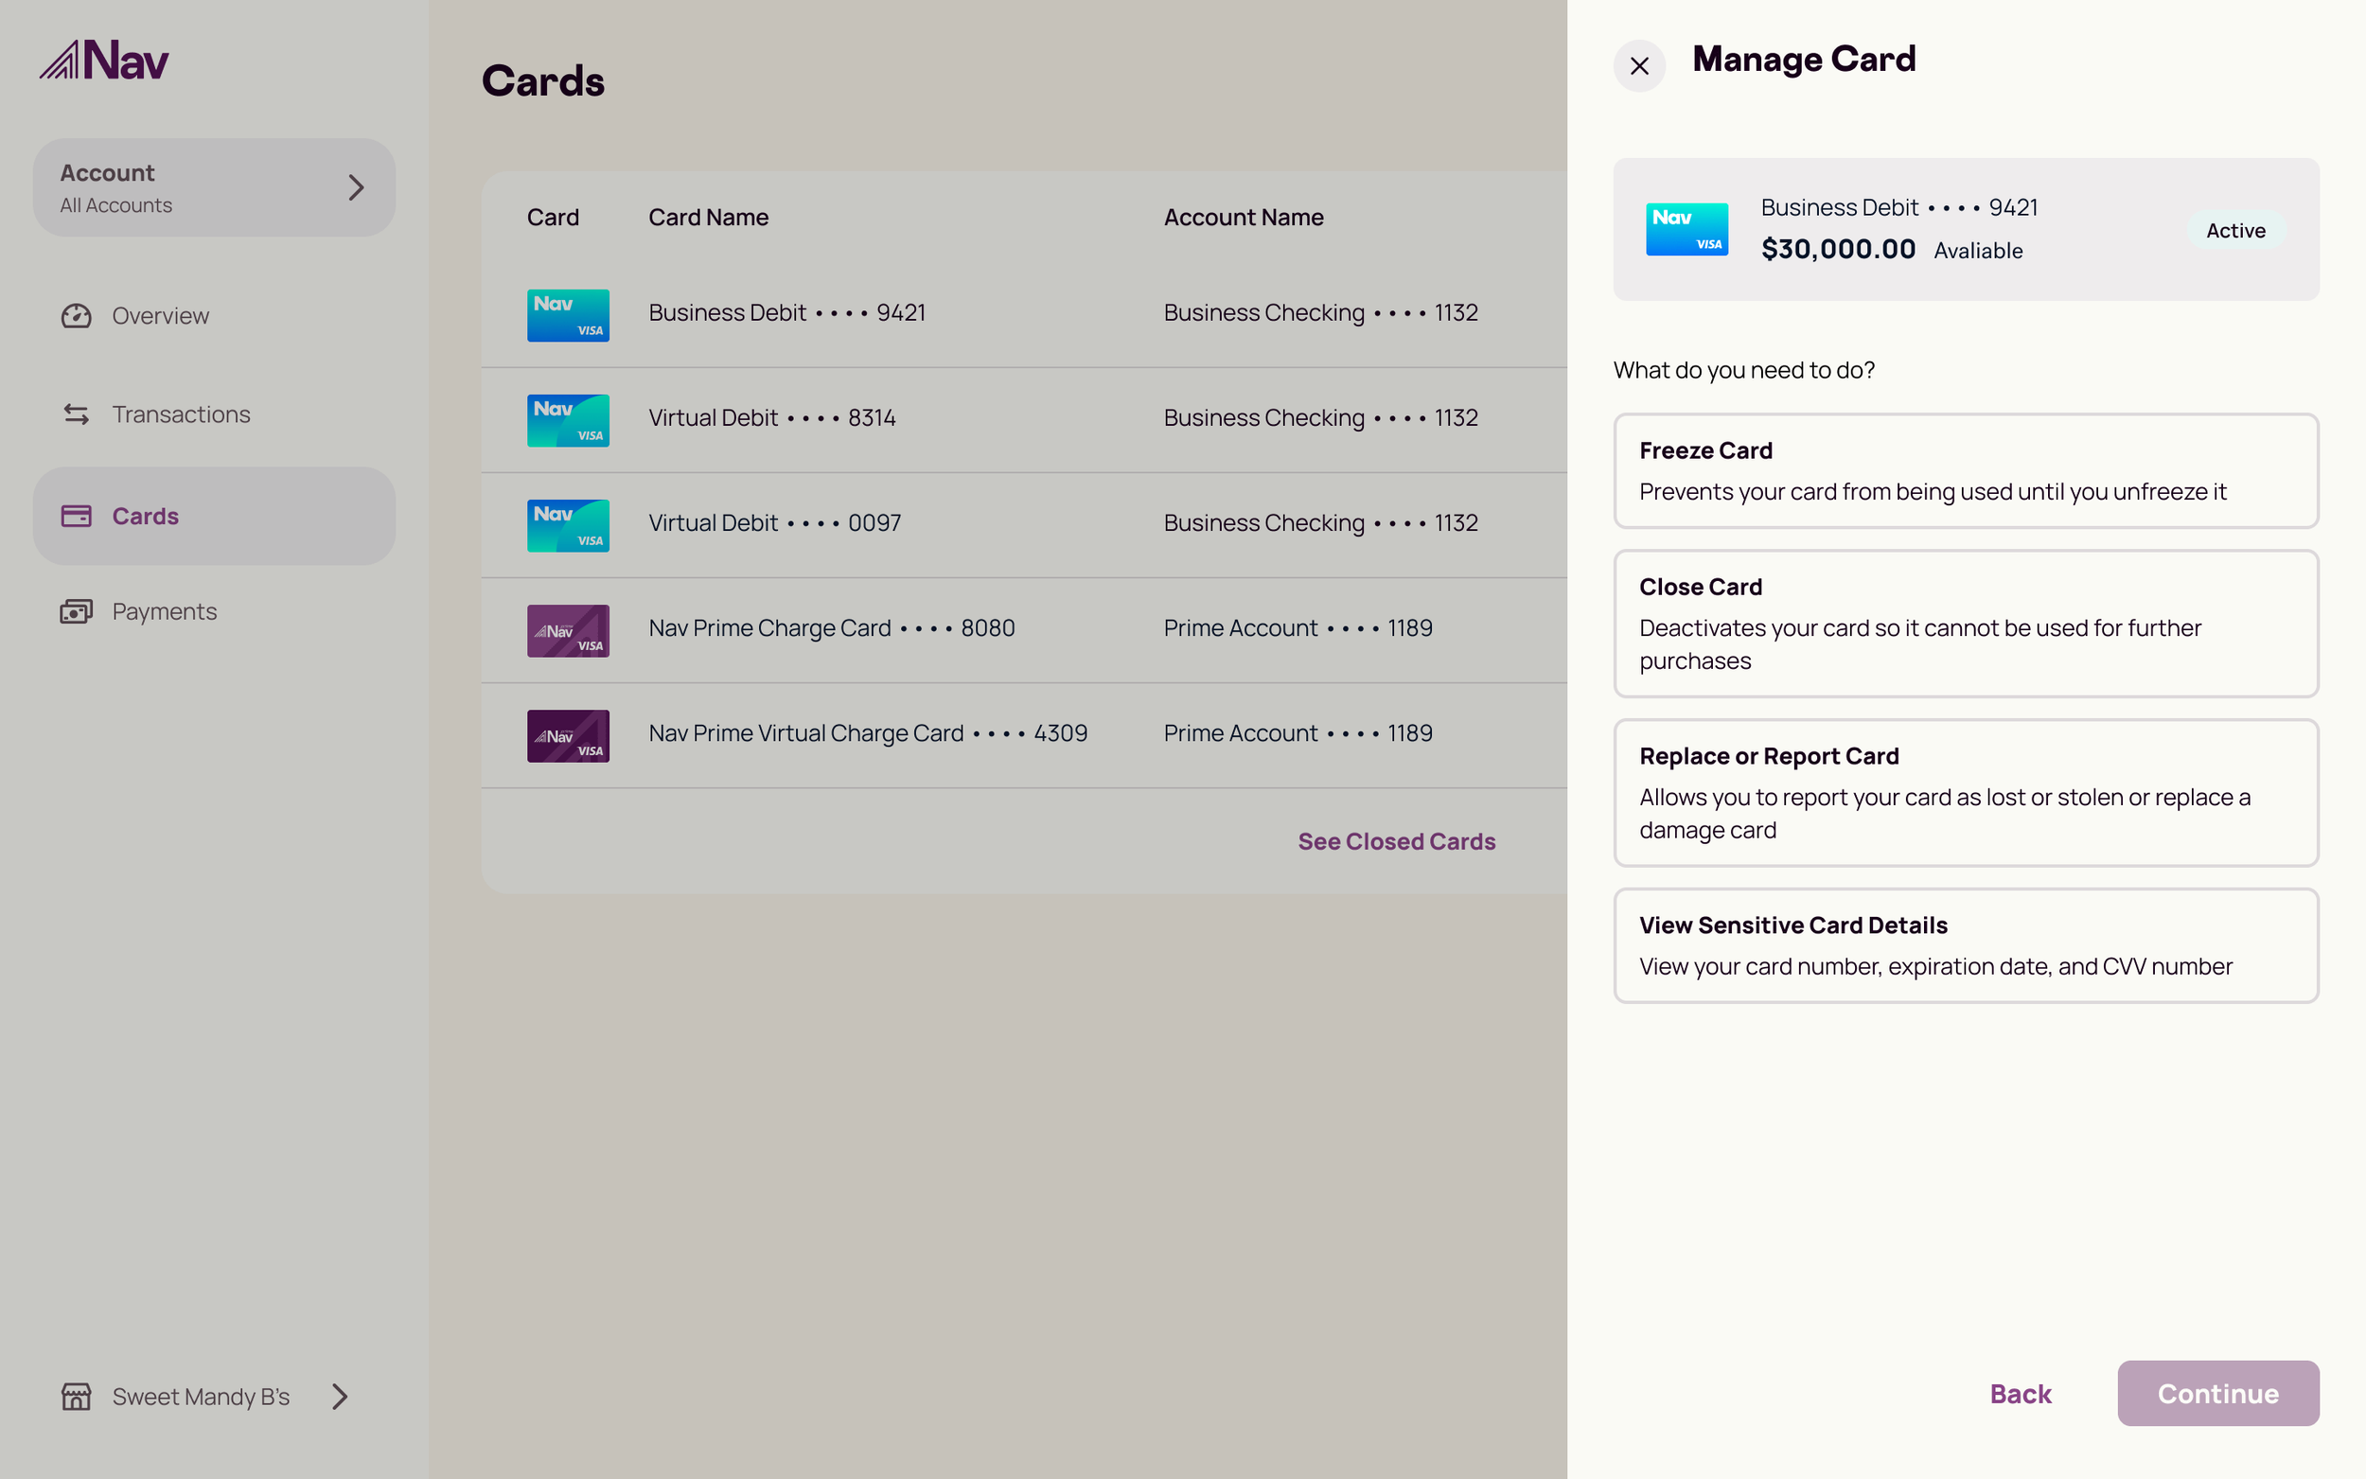Open the Sweet Mandy B's business menu
Viewport: 2366px width, 1479px height.
(x=205, y=1396)
